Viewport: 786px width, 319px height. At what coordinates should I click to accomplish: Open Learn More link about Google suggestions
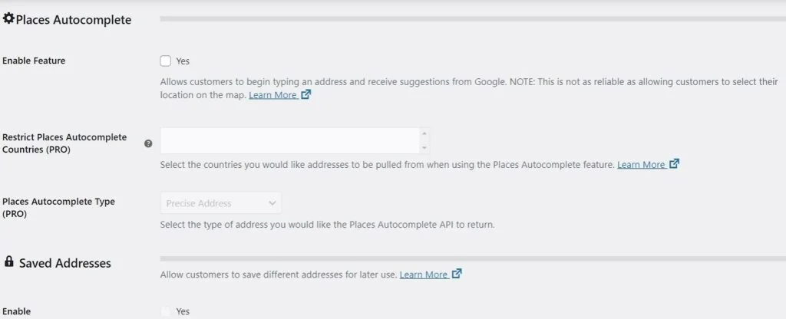(x=272, y=96)
